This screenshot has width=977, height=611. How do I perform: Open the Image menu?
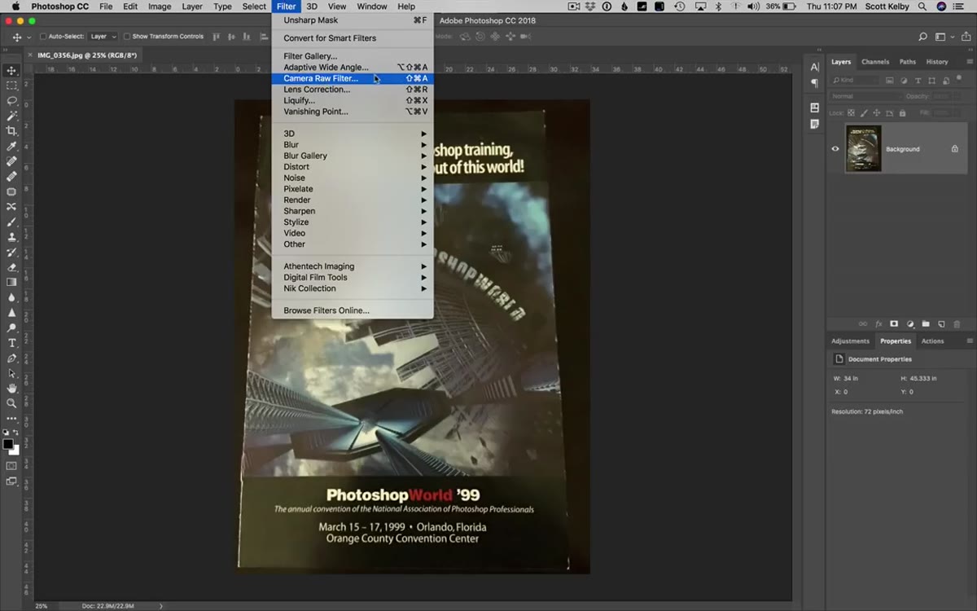pyautogui.click(x=160, y=7)
